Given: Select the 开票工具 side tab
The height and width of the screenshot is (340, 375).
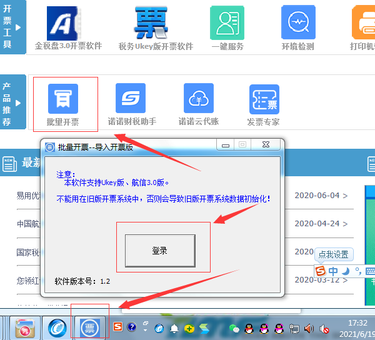Looking at the screenshot, I should pyautogui.click(x=12, y=27).
